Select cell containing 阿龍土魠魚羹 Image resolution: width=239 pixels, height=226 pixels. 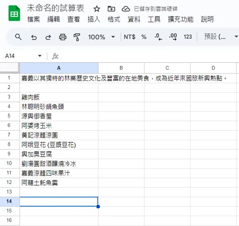pos(59,182)
